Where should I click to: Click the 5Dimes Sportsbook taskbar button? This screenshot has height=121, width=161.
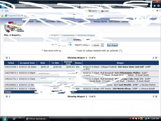click(x=36, y=118)
